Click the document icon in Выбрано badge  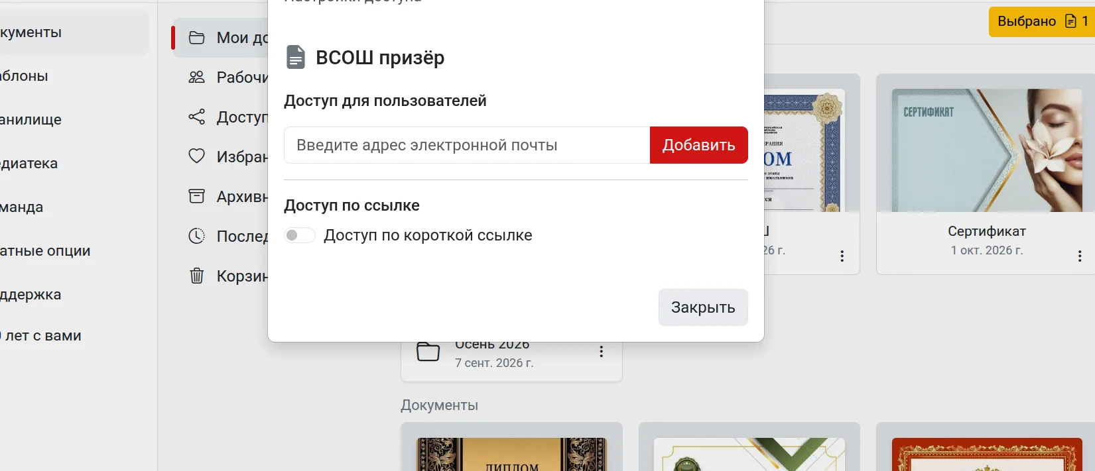click(x=1070, y=21)
